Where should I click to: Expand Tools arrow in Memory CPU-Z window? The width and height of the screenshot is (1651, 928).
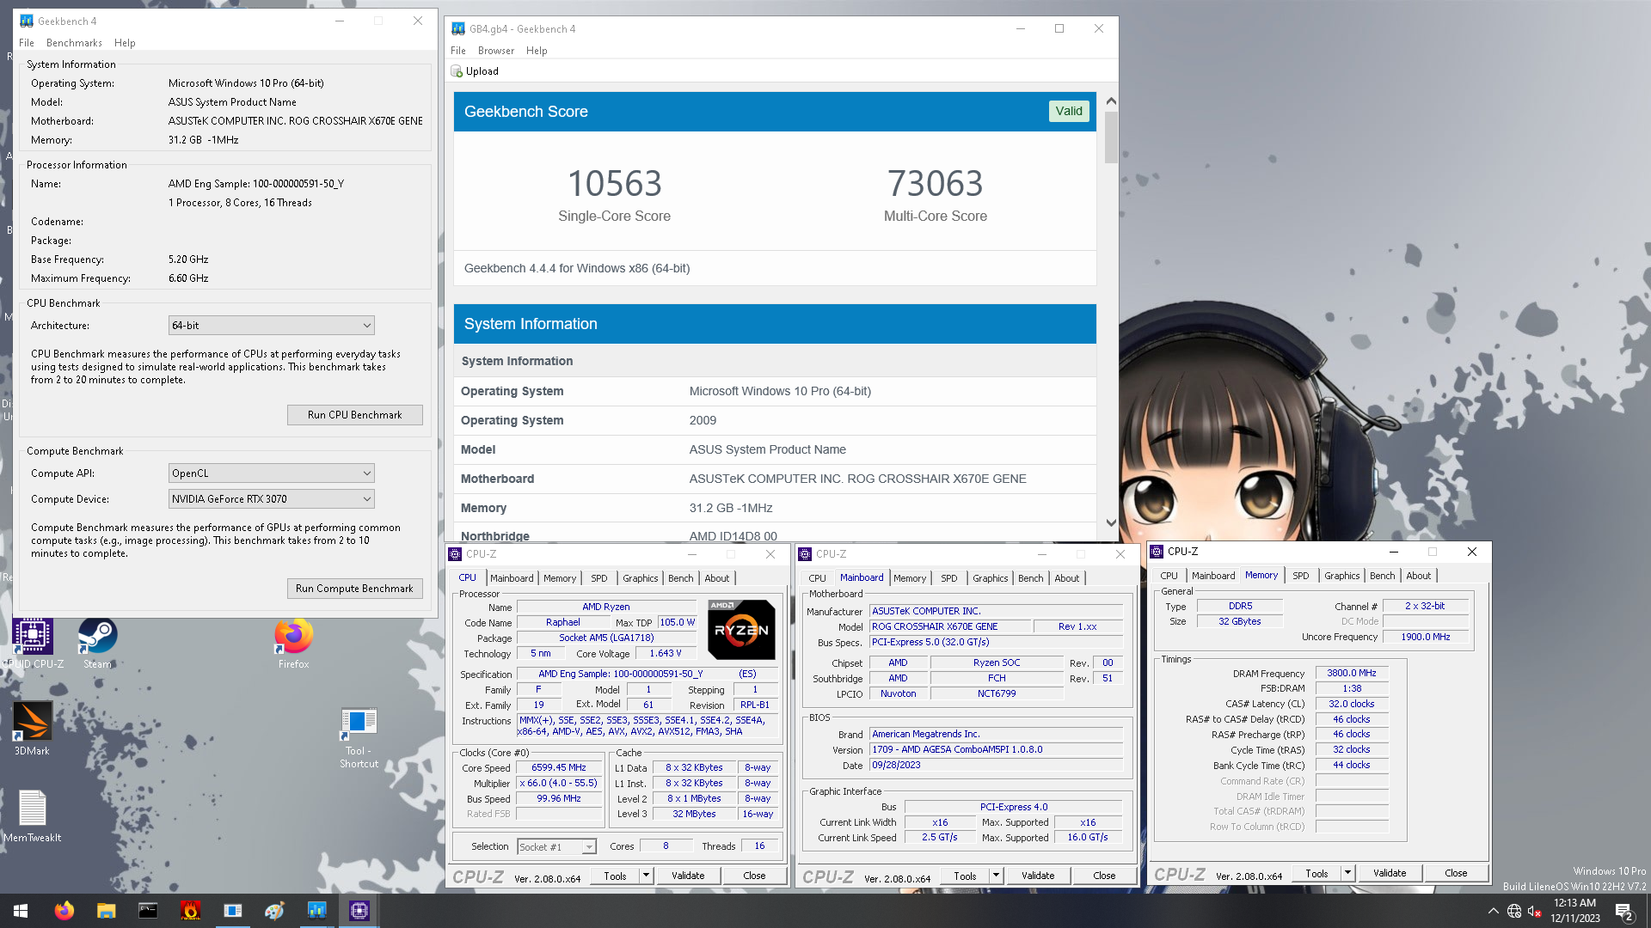(x=1347, y=873)
